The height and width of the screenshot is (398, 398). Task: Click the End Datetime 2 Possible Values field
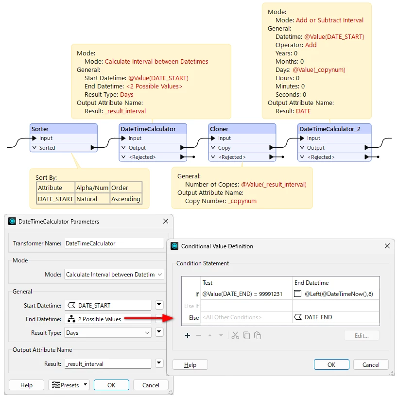107,319
